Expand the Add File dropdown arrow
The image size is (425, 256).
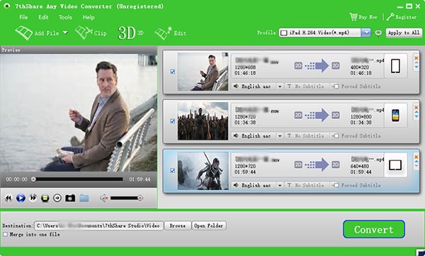[65, 33]
